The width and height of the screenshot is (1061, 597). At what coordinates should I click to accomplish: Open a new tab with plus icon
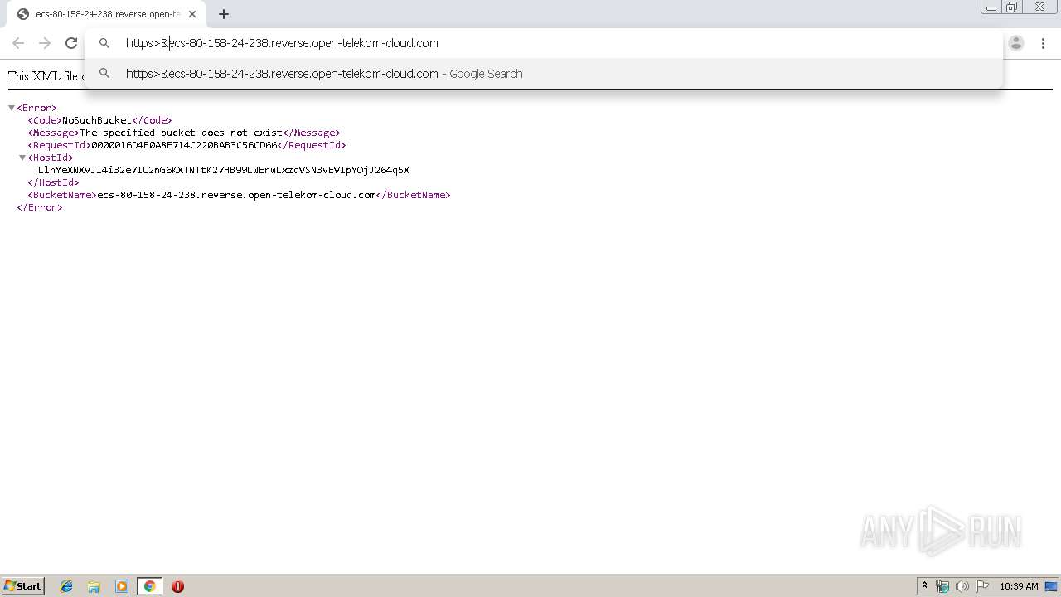click(224, 14)
